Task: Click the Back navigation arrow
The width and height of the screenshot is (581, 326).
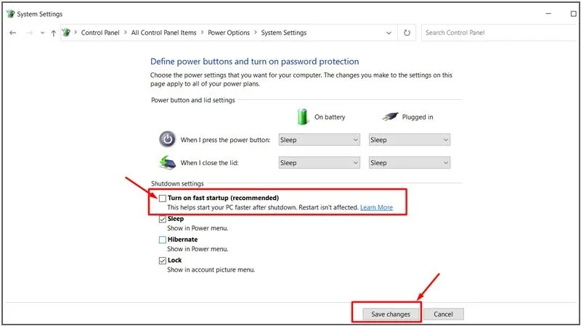Action: [12, 33]
